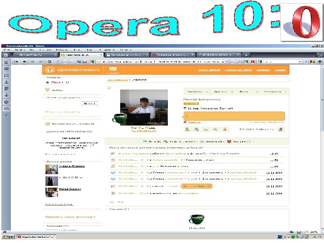The width and height of the screenshot is (324, 243).
Task: Go back with the Back arrow
Action: (24, 62)
